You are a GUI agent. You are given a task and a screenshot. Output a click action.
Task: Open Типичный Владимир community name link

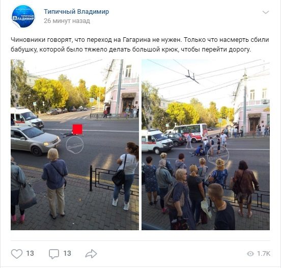(76, 12)
